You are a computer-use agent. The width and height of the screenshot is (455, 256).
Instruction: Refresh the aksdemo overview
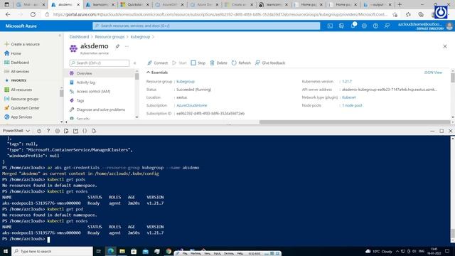241,63
